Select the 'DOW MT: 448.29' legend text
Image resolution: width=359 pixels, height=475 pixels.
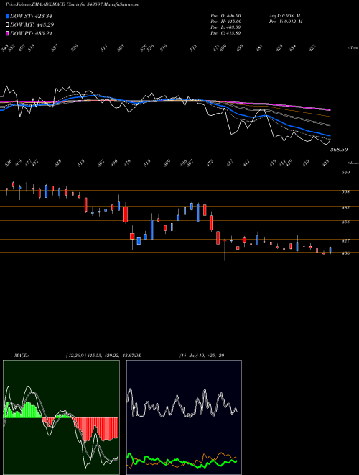(32, 24)
